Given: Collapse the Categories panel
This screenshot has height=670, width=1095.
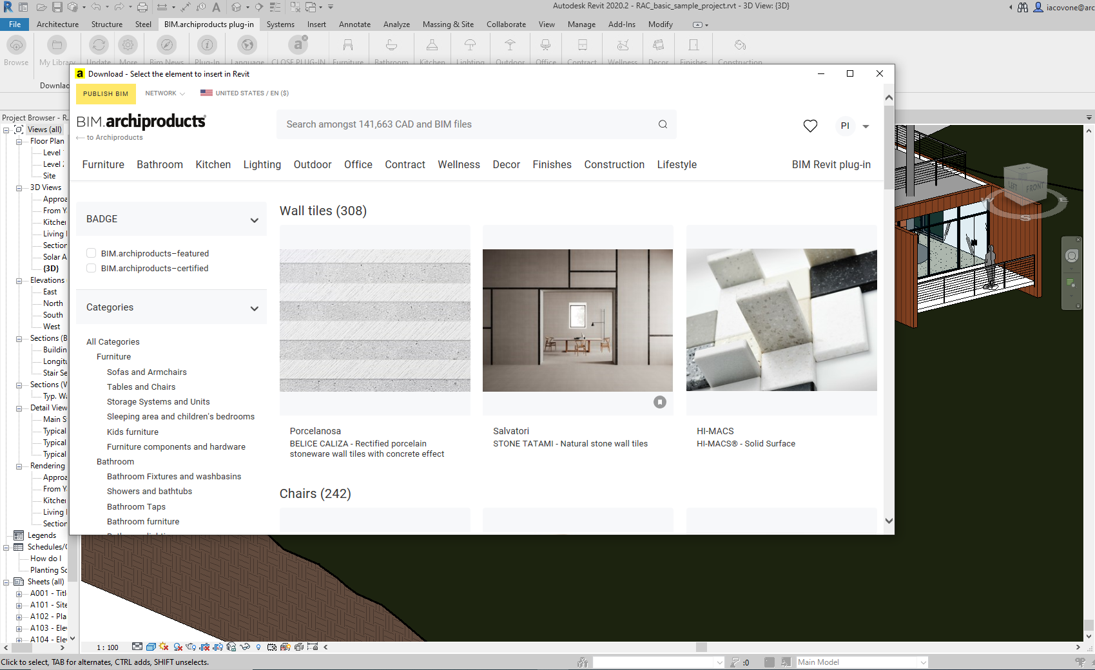Looking at the screenshot, I should click(254, 307).
